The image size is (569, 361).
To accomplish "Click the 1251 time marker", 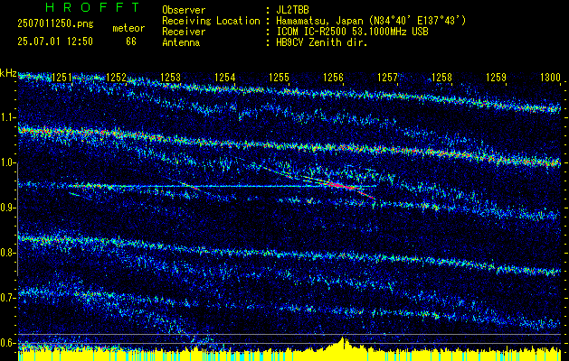I will click(62, 78).
